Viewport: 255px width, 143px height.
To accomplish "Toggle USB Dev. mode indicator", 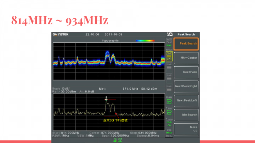I will pos(169,136).
